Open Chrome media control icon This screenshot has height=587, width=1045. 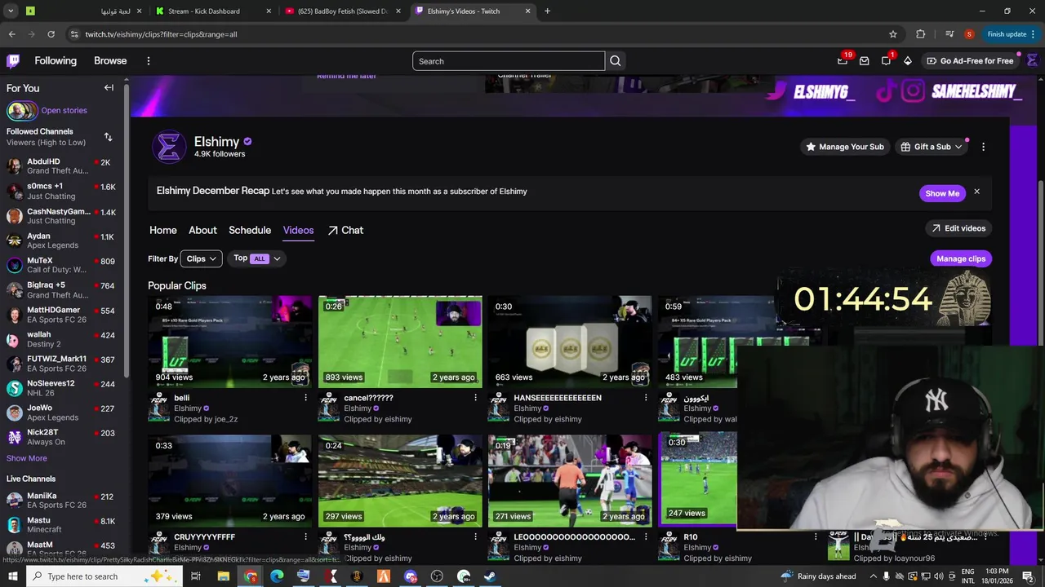(x=949, y=34)
